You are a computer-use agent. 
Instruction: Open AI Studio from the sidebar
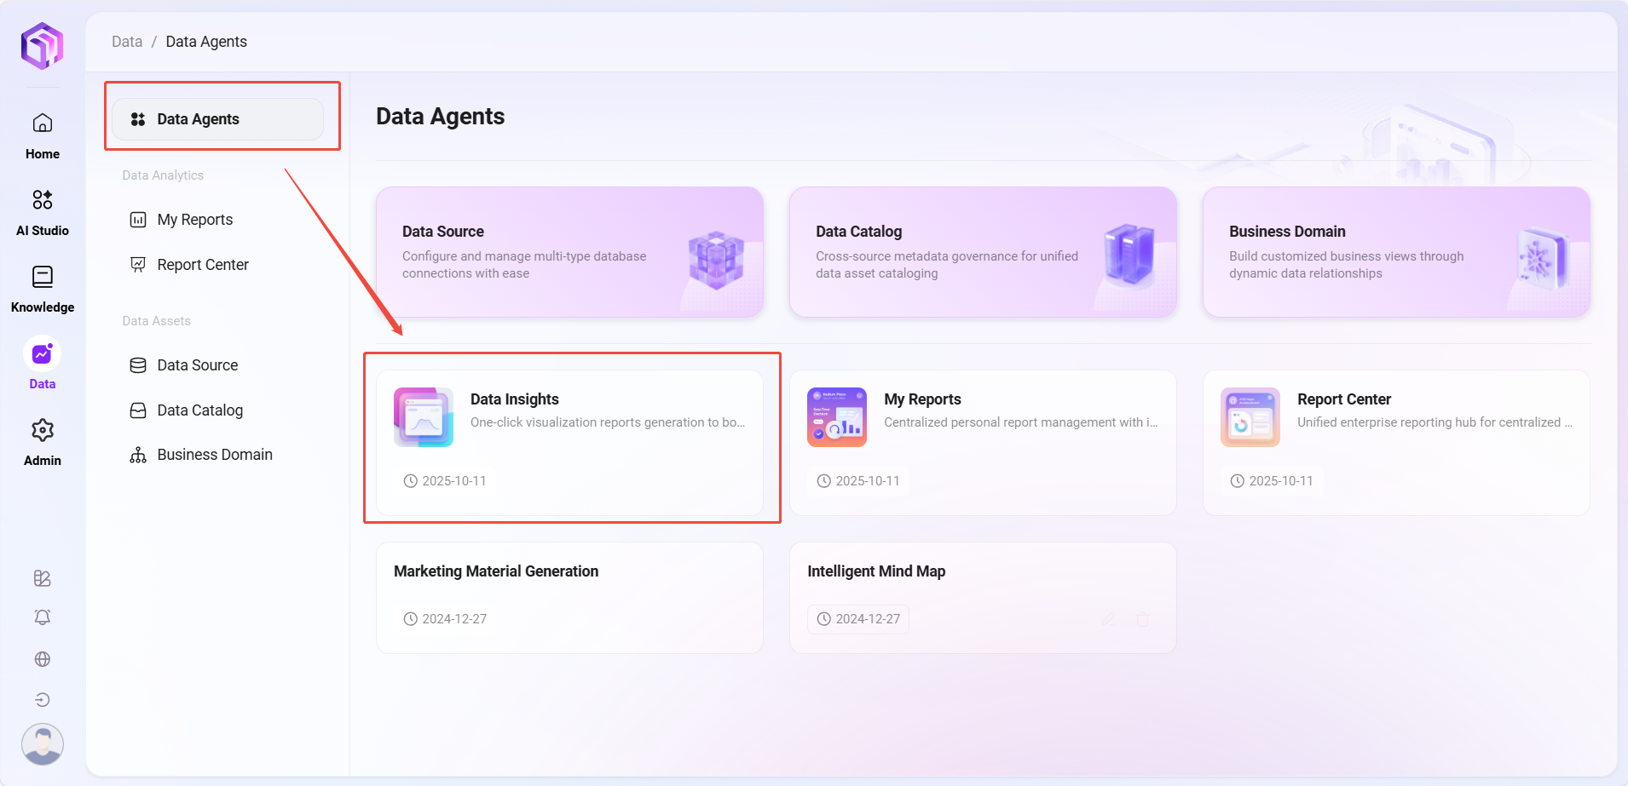coord(43,212)
